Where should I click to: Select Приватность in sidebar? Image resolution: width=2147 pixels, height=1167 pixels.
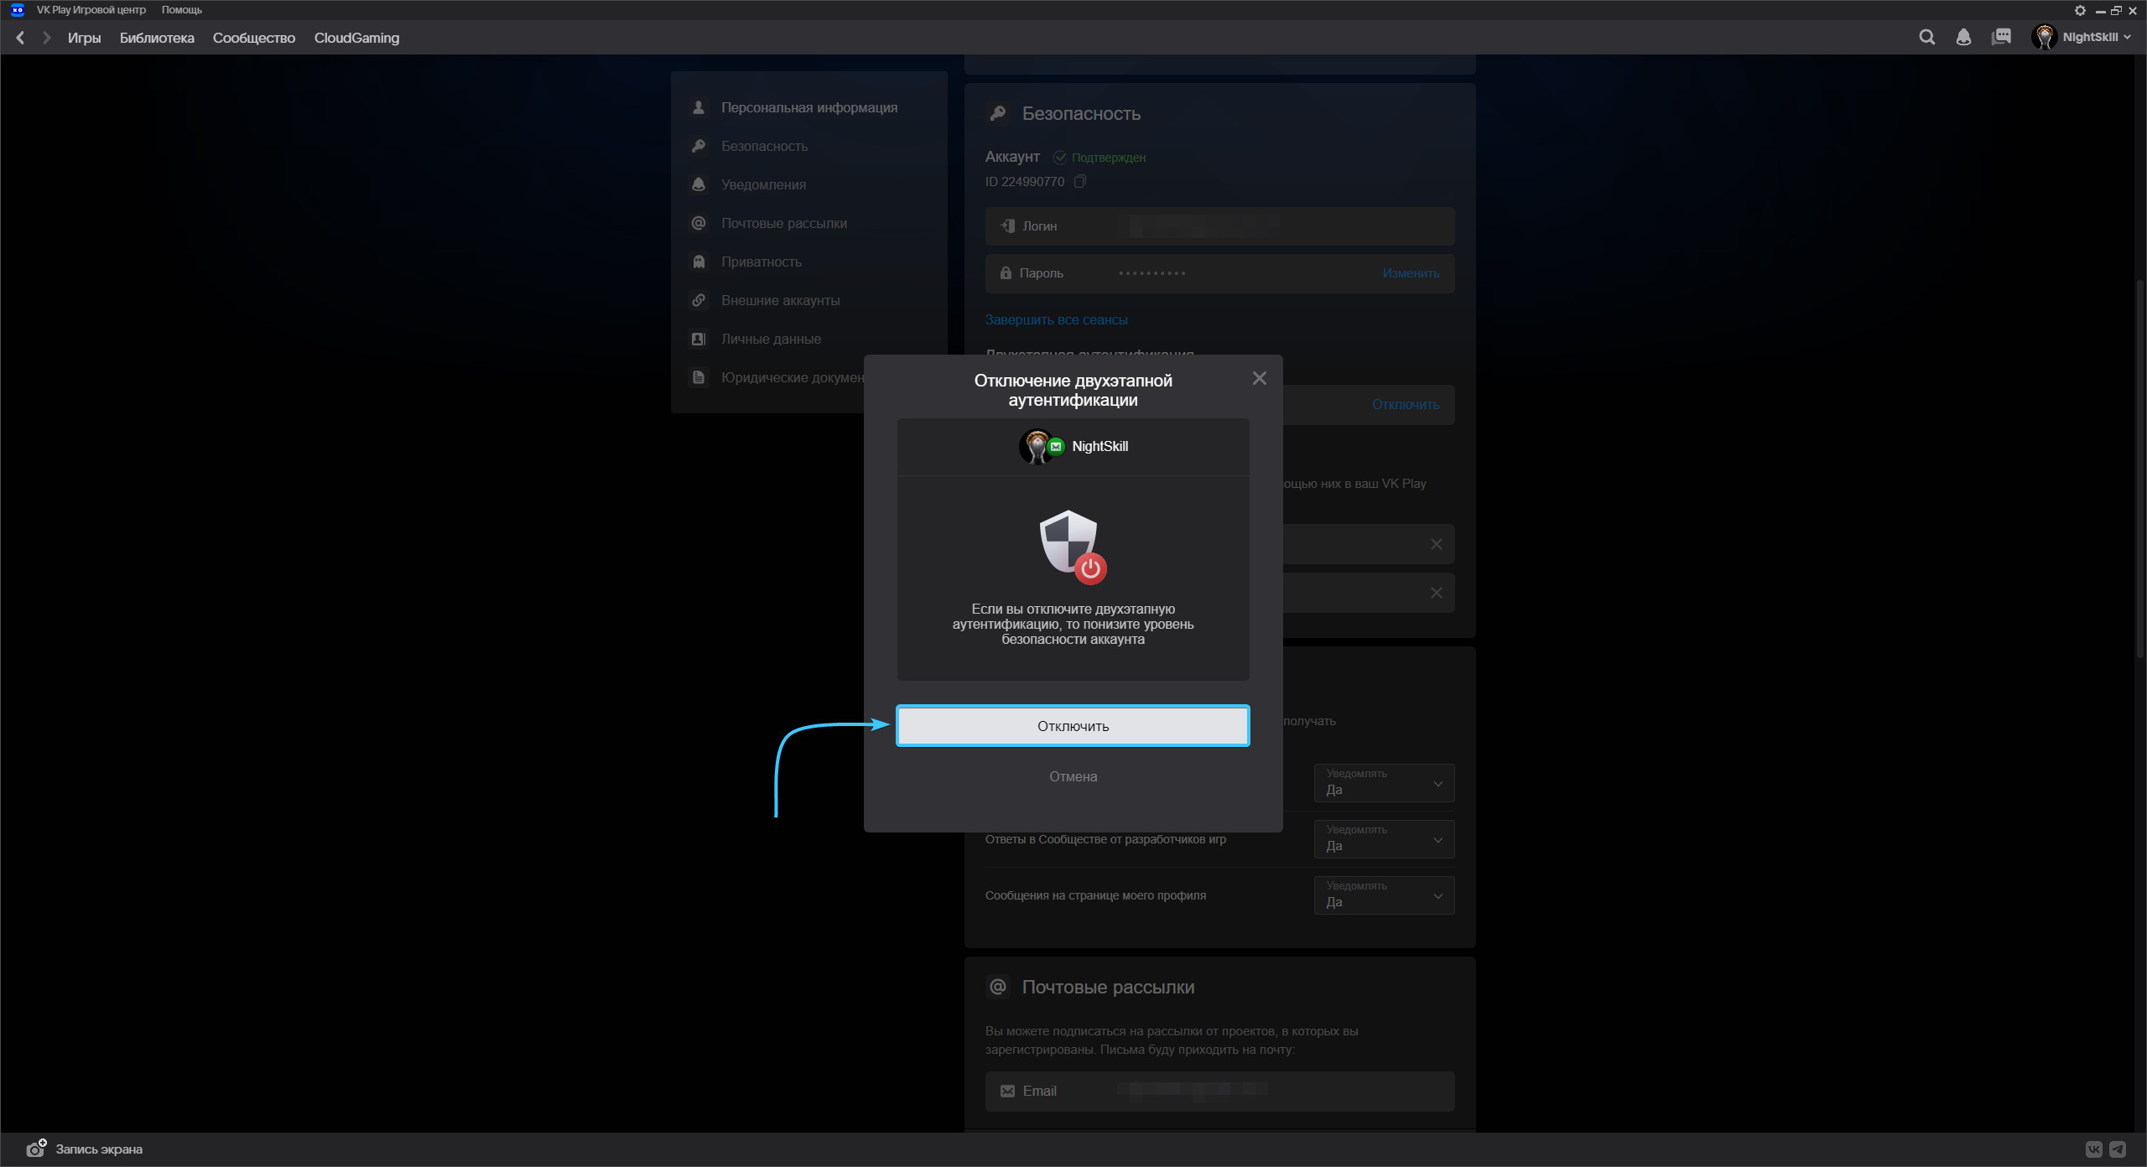tap(761, 262)
